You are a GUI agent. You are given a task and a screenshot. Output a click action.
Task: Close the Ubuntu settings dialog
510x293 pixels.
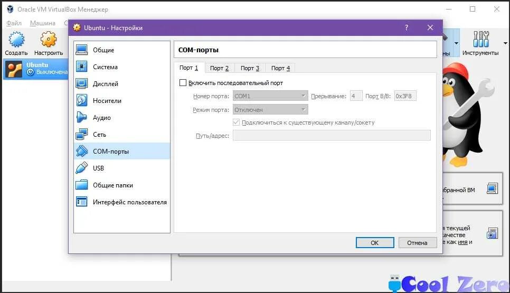click(430, 27)
